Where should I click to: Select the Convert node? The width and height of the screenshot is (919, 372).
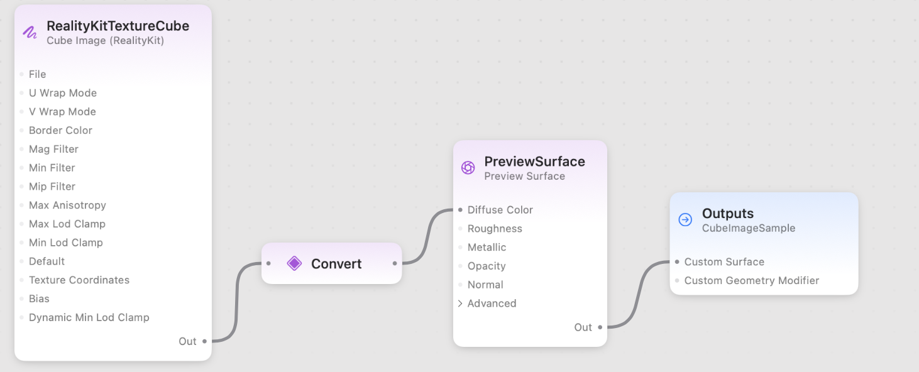(335, 264)
